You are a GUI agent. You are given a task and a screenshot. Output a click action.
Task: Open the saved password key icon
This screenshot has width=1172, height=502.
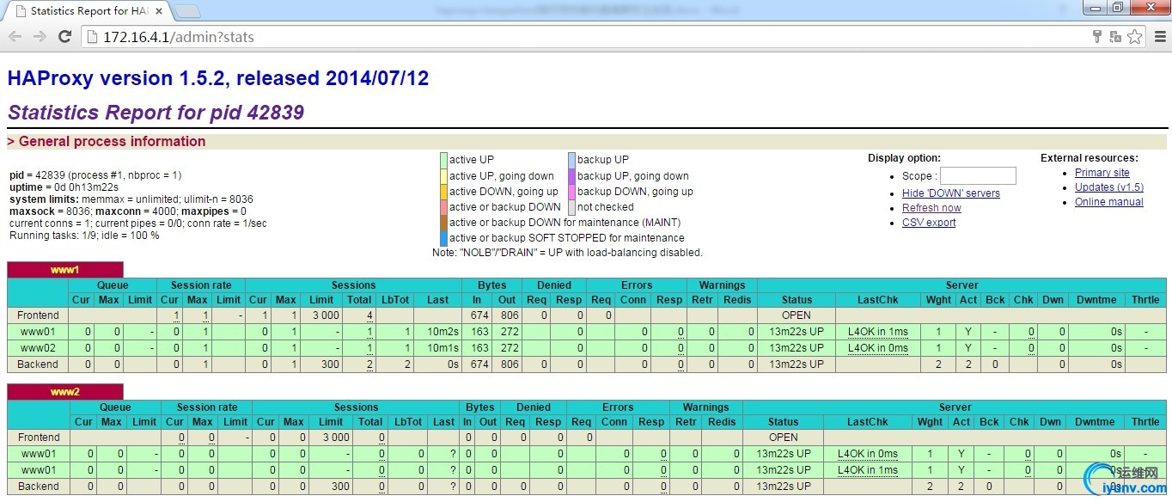(x=1097, y=36)
